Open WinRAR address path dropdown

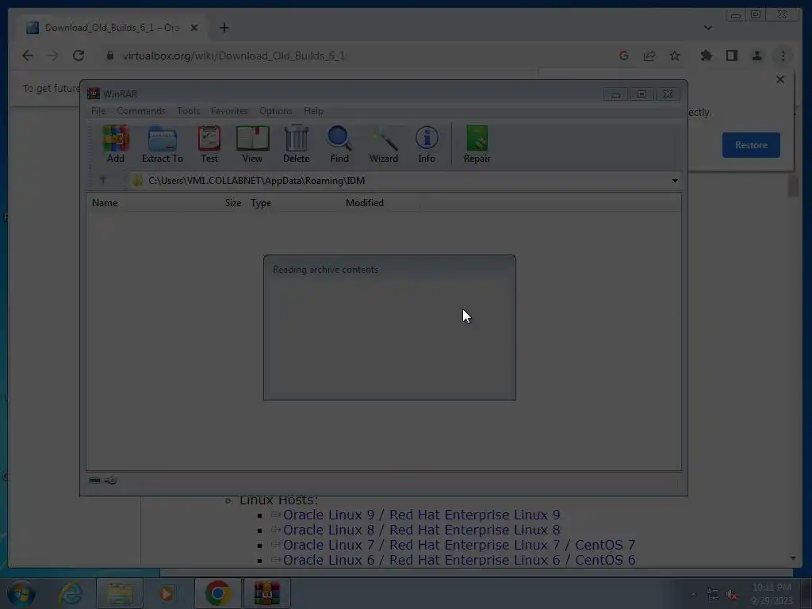point(675,181)
